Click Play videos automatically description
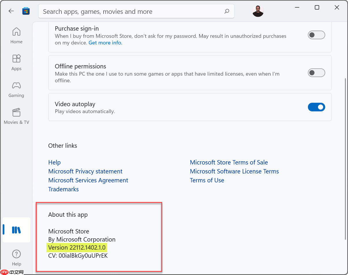348x275 pixels. (85, 111)
